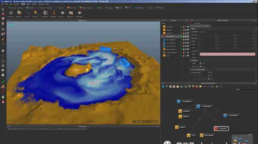
Task: Toggle first checkbox under Force Field Falloff
Action: point(209,73)
